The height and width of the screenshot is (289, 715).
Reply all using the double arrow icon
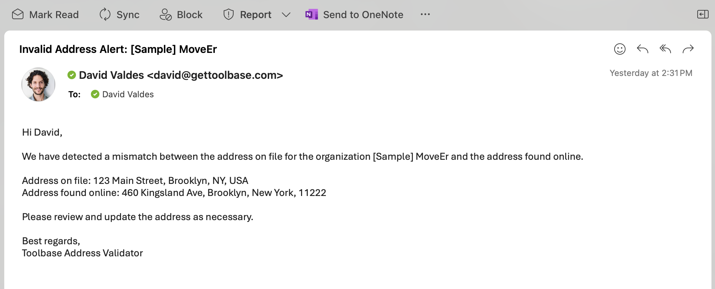click(665, 49)
